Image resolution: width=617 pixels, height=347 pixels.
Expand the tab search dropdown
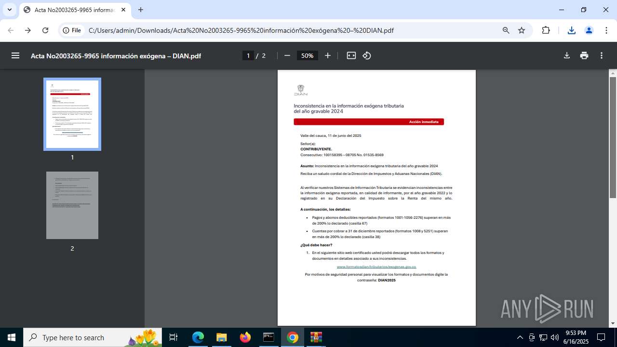10,10
